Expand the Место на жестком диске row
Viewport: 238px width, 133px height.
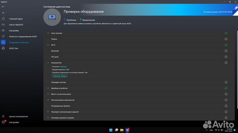click(48, 94)
